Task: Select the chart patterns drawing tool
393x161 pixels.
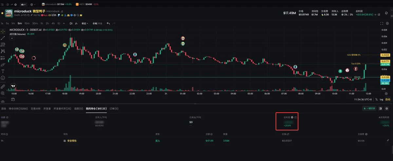Action: pos(3,51)
